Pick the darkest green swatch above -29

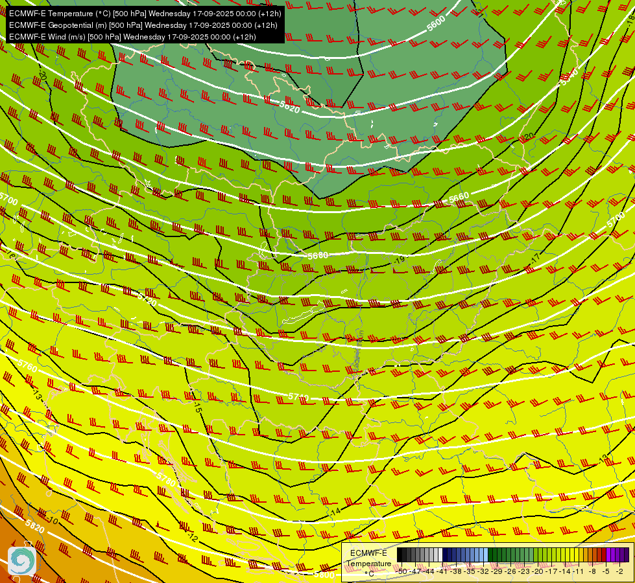[x=490, y=554]
